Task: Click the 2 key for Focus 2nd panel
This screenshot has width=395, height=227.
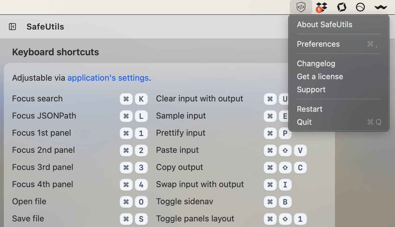Action: pos(141,150)
